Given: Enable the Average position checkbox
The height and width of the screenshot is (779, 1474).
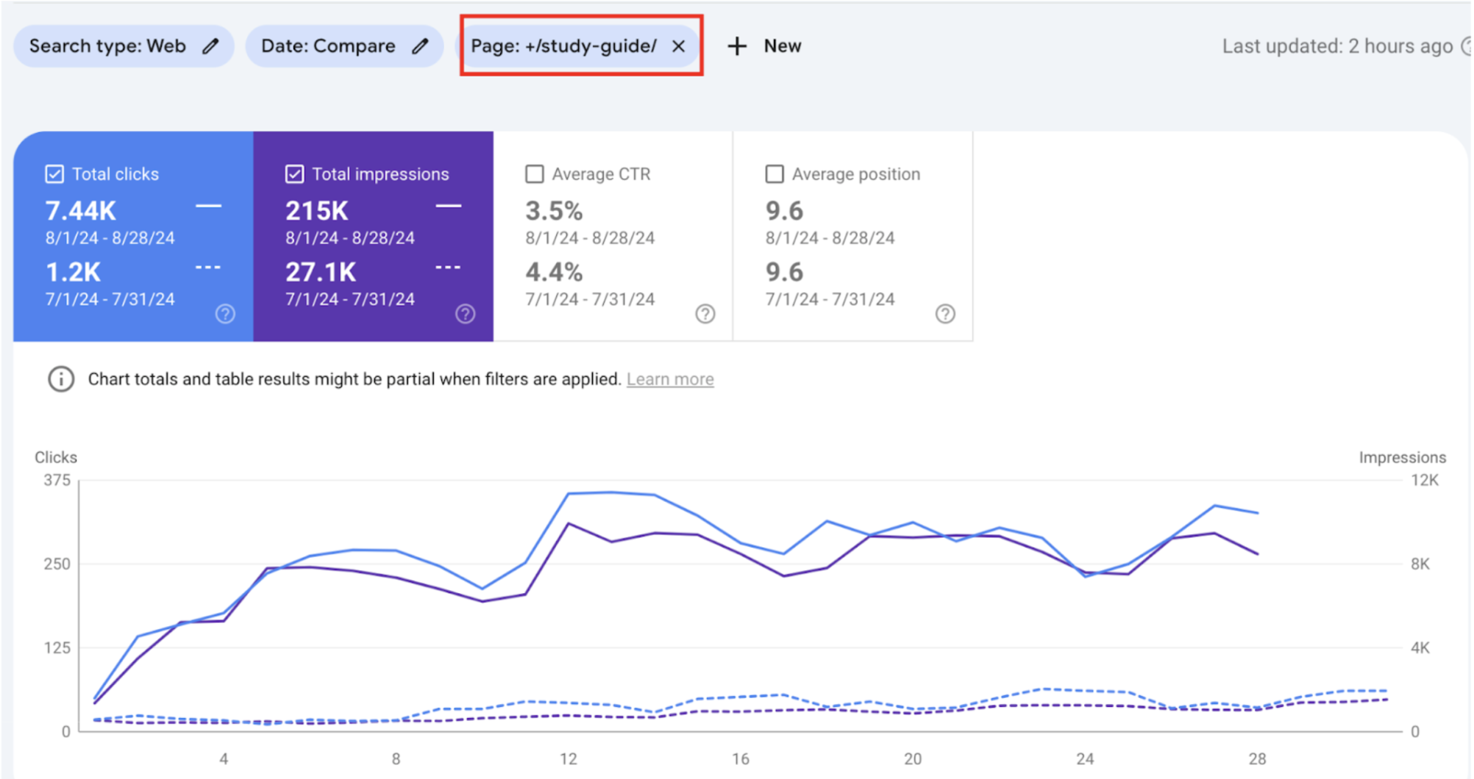Looking at the screenshot, I should coord(775,174).
